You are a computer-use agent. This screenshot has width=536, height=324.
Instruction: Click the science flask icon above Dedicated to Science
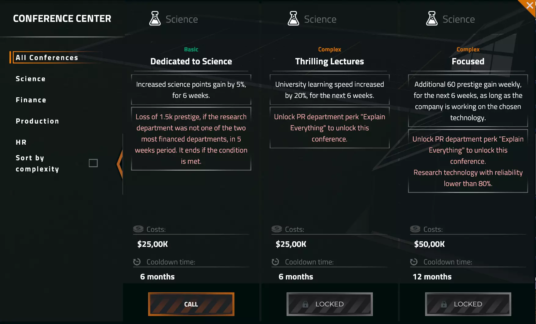pos(155,19)
